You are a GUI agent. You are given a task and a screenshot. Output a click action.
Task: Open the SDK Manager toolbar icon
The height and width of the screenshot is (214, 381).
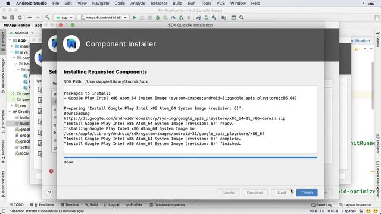click(214, 17)
